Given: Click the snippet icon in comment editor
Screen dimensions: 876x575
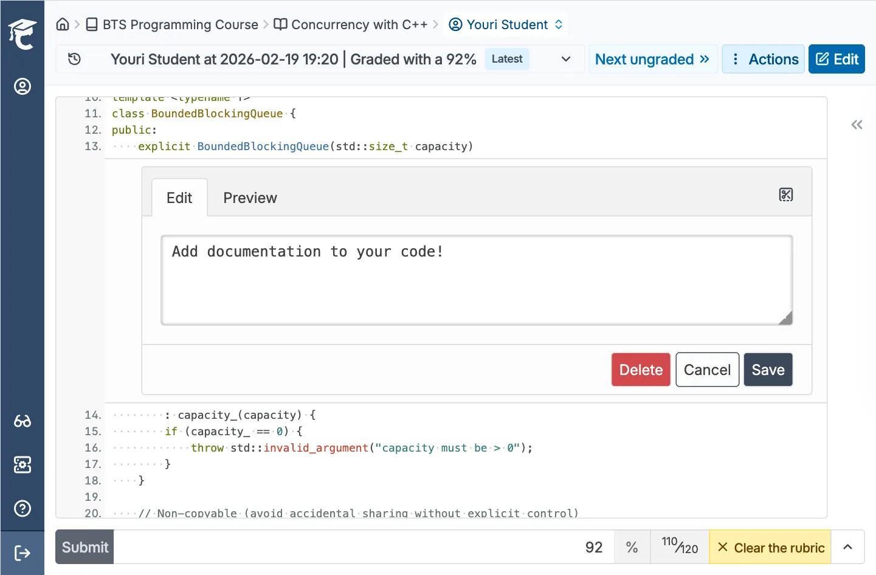Looking at the screenshot, I should point(785,195).
